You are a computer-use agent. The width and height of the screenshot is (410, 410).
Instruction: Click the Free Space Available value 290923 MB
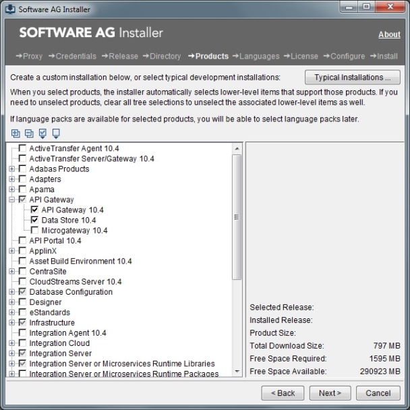pos(380,372)
